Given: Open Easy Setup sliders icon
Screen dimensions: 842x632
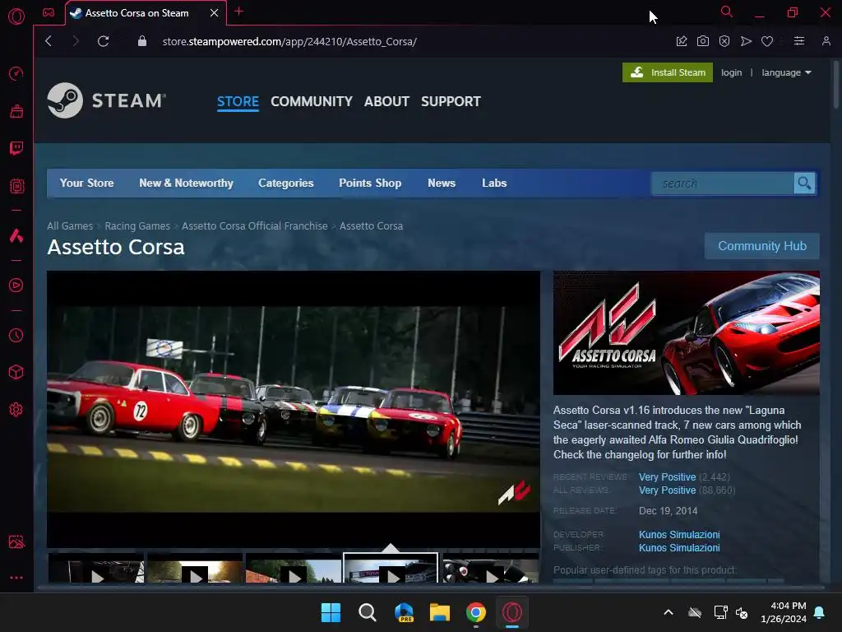Looking at the screenshot, I should 799,41.
